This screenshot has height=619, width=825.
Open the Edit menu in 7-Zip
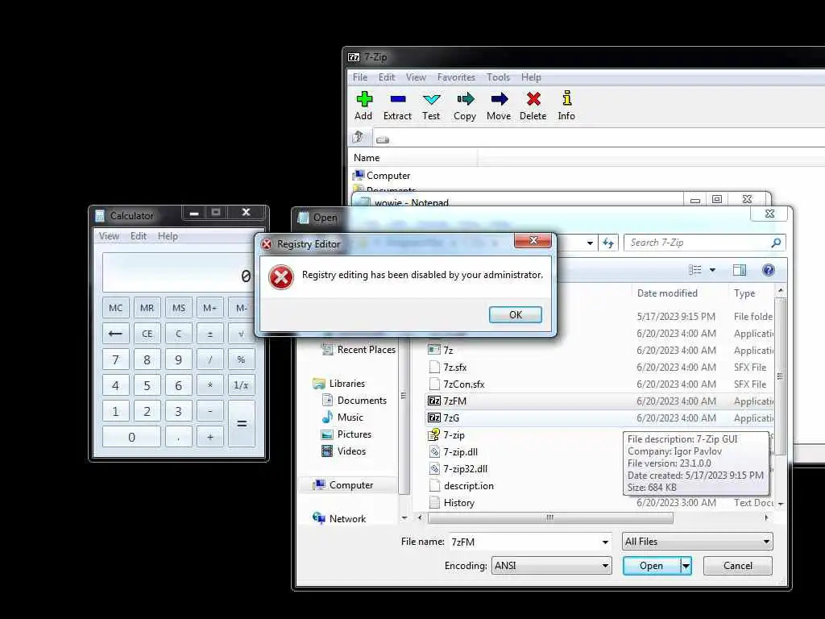[x=387, y=77]
